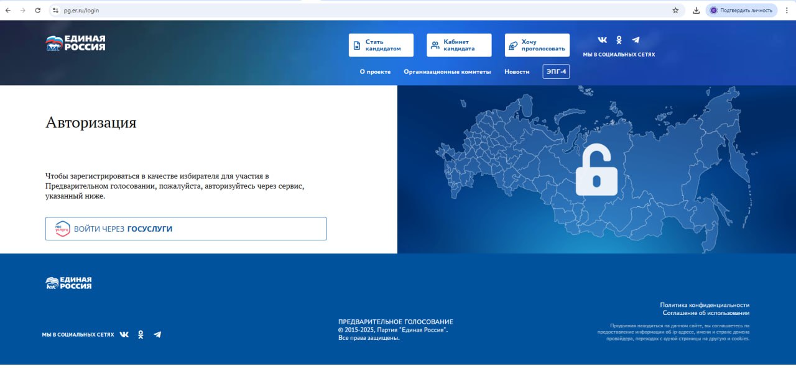The image size is (796, 387).
Task: Open VK icon in the footer
Action: [124, 334]
